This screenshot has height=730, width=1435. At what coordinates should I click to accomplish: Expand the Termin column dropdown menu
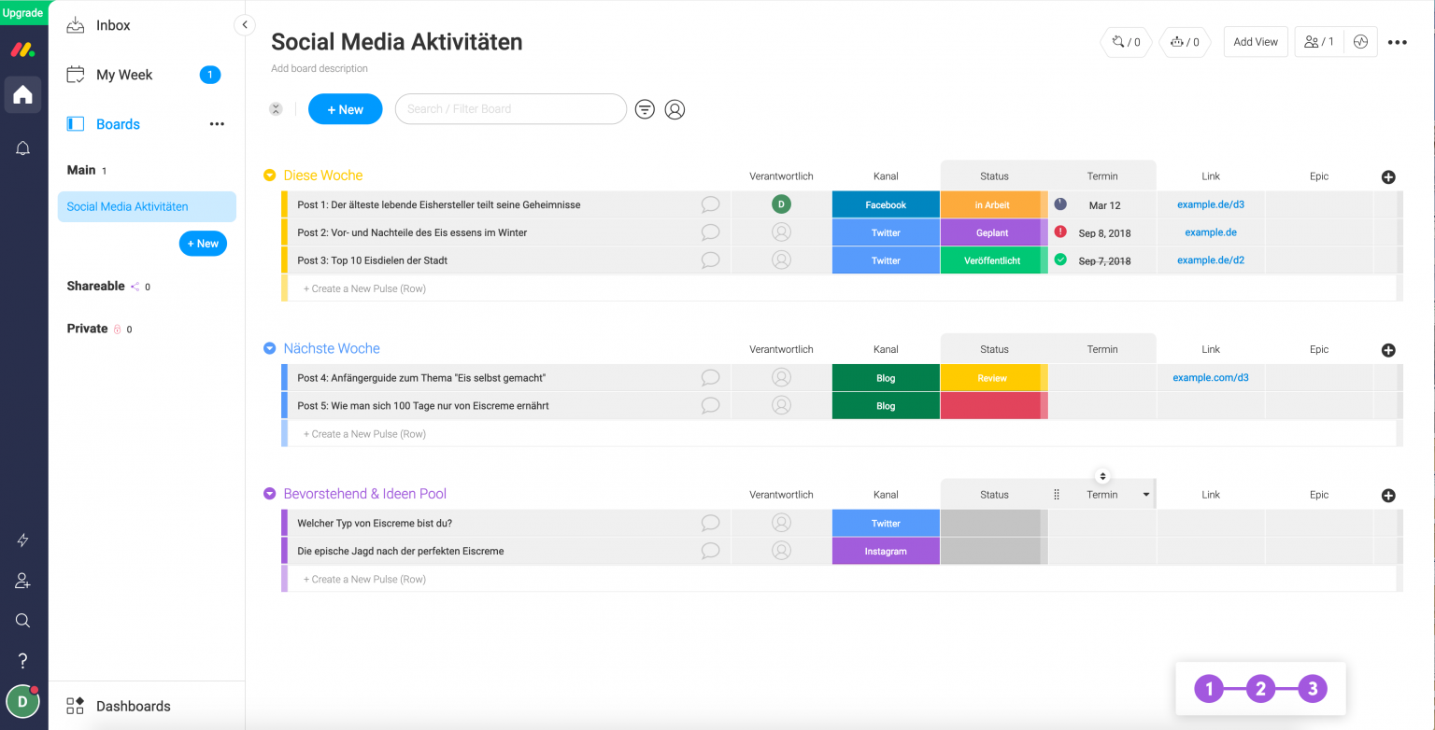tap(1146, 494)
